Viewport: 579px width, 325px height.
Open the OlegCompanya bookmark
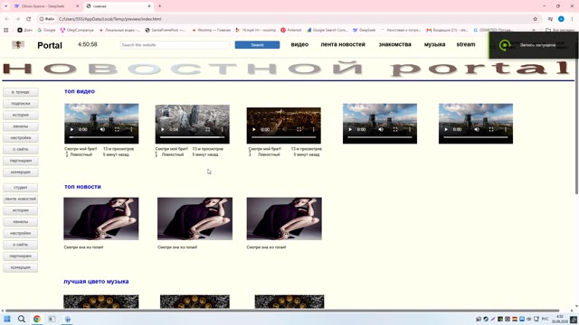click(77, 30)
